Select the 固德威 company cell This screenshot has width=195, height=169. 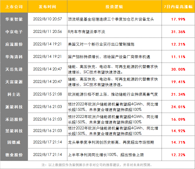14,142
